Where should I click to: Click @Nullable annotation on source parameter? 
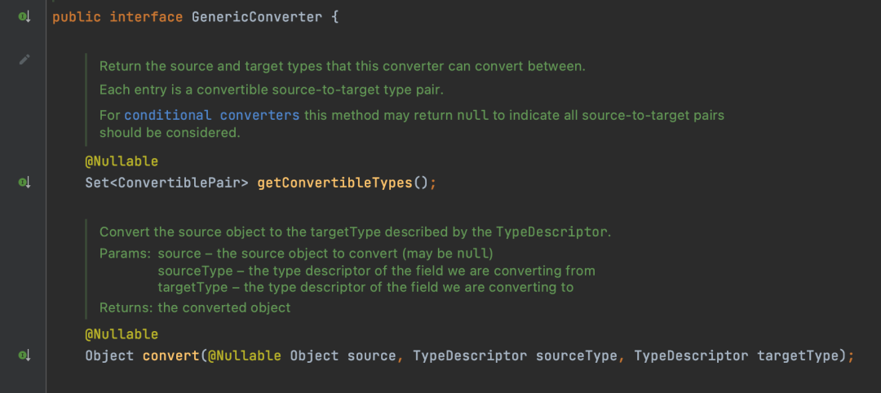245,355
